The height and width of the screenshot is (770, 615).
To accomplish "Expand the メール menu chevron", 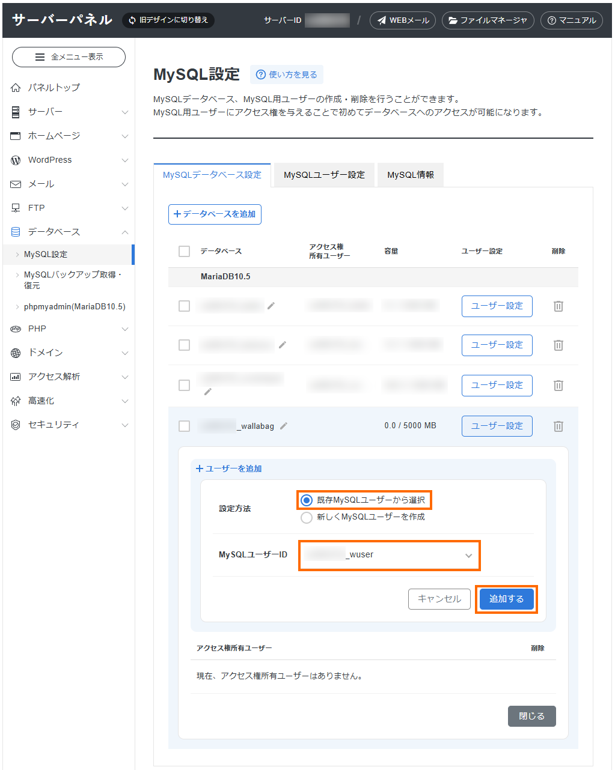I will 125,184.
